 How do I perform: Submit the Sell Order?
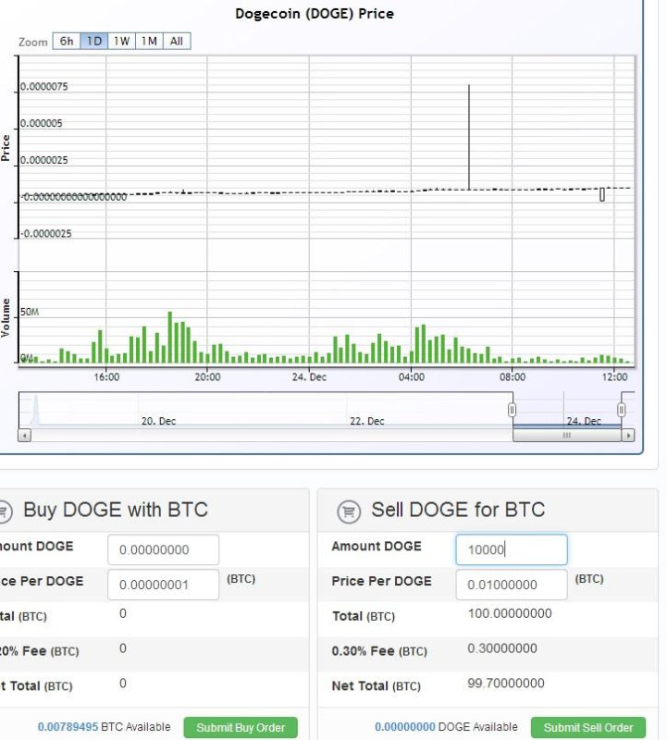pos(588,728)
